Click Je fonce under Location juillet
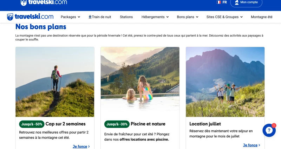281x149 pixels. 251,145
